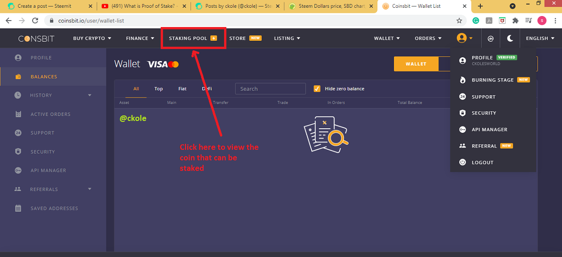Viewport: 562px width, 257px height.
Task: Click the Grammarly extension icon
Action: (476, 21)
